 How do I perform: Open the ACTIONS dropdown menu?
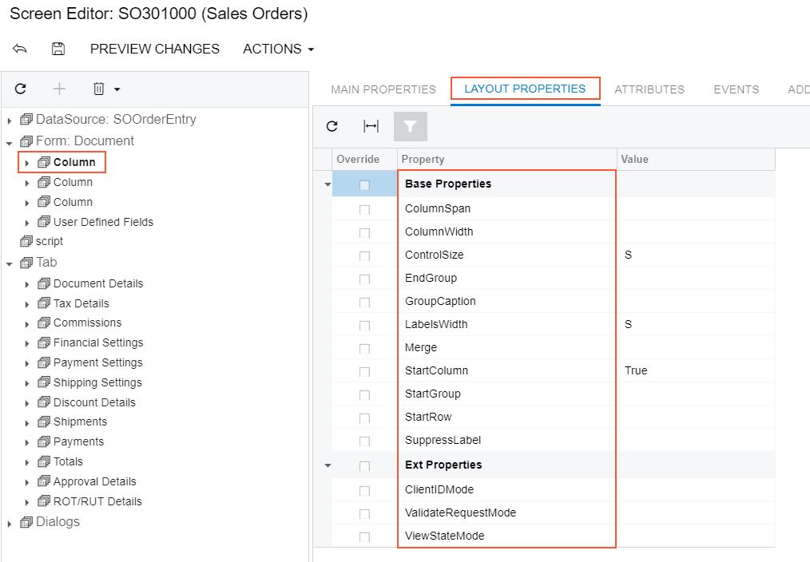[278, 49]
